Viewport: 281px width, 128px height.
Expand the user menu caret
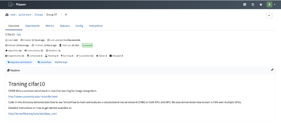(x=275, y=5)
